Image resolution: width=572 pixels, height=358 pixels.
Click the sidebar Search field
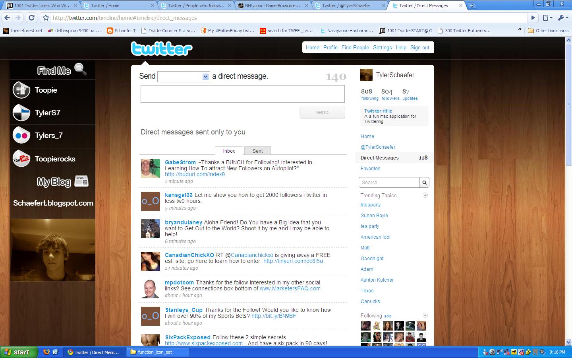tap(389, 182)
